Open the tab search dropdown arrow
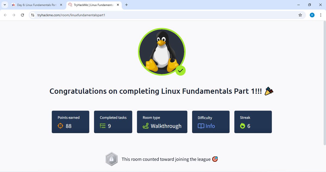This screenshot has width=326, height=172. [5, 5]
